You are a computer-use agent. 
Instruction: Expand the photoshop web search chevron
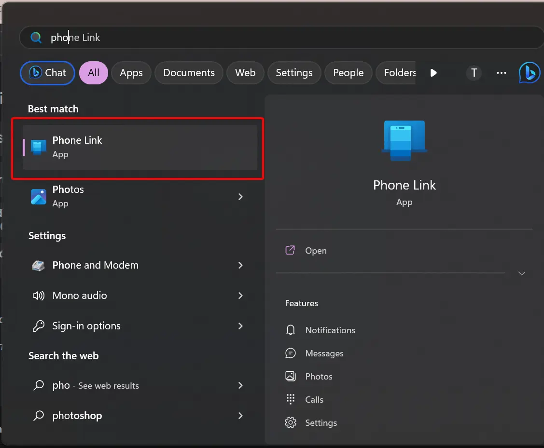pos(240,416)
